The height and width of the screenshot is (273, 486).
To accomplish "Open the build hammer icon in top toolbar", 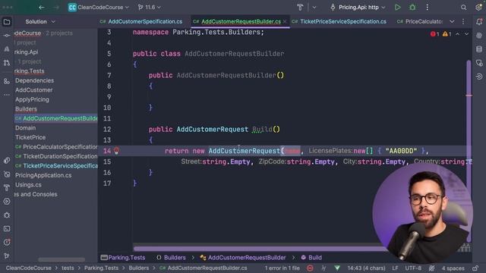I will point(300,7).
